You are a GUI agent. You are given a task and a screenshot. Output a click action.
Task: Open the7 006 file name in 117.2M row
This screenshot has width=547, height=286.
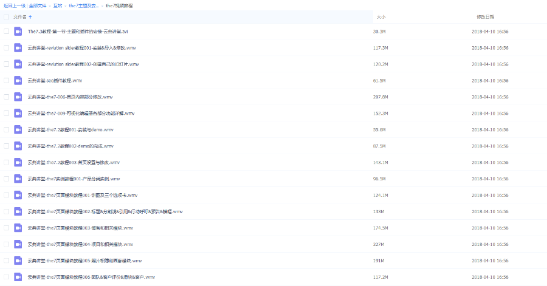tap(91, 277)
